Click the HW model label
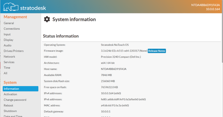223x117 pixels. pos(51,57)
